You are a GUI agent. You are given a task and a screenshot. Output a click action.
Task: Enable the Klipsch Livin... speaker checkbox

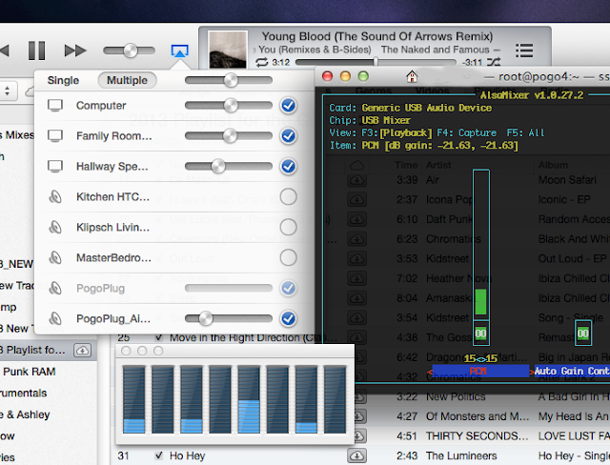click(x=288, y=227)
